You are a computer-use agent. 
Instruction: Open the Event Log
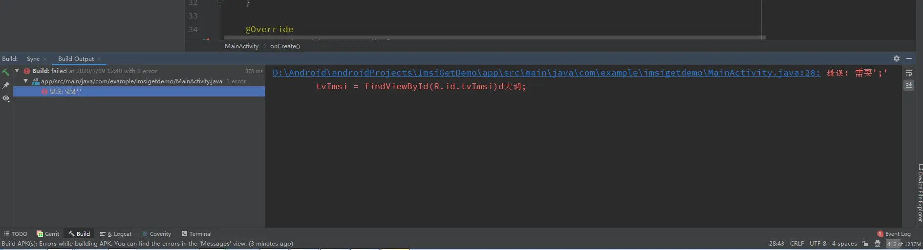point(894,234)
